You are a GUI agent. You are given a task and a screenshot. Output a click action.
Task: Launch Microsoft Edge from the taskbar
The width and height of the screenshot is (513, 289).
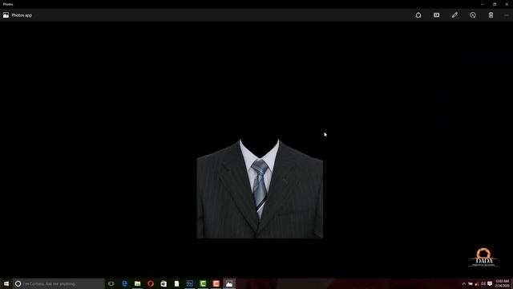click(124, 283)
